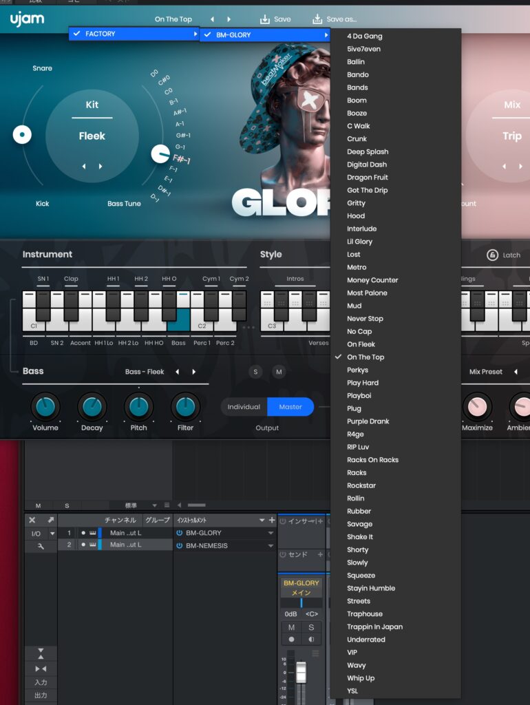Expand the BM-GLORY instrument dropdown arrow
Screen dimensions: 530x705
point(271,534)
